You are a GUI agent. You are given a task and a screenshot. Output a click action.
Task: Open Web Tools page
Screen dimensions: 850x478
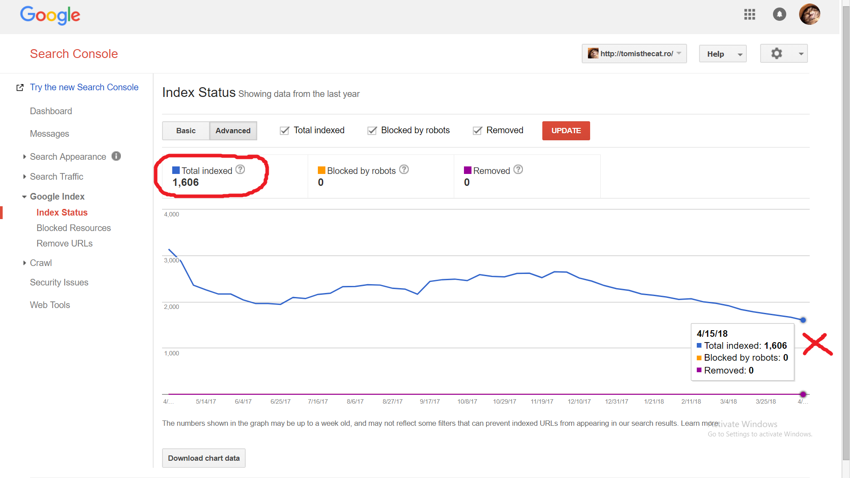(x=50, y=305)
